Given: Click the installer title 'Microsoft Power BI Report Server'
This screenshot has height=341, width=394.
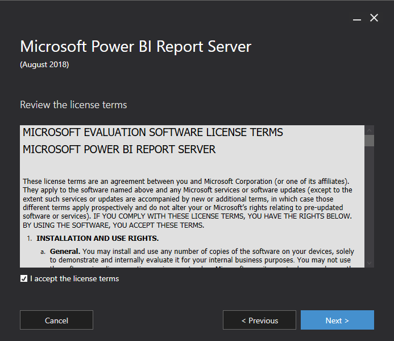Looking at the screenshot, I should coord(135,46).
